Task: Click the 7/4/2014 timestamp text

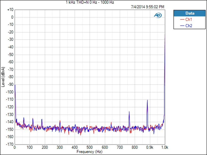Action: click(147, 6)
